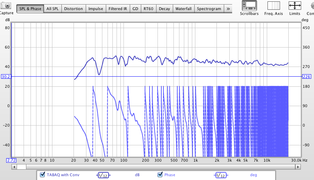
Task: Uncheck the TABAQ with Conv trace checkbox
Action: pos(42,174)
